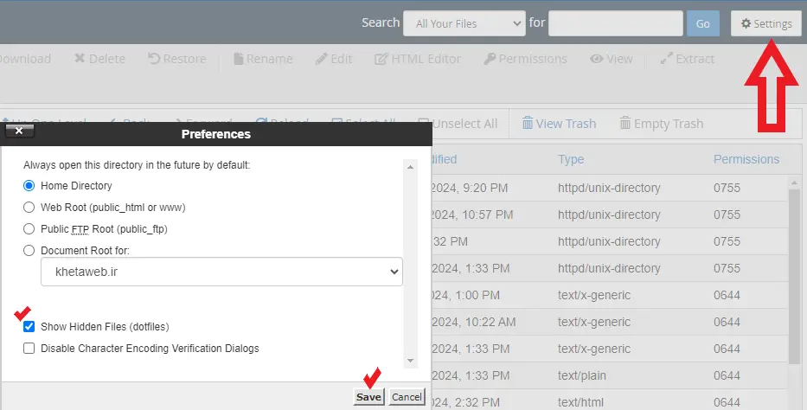Click View Trash

(x=559, y=124)
